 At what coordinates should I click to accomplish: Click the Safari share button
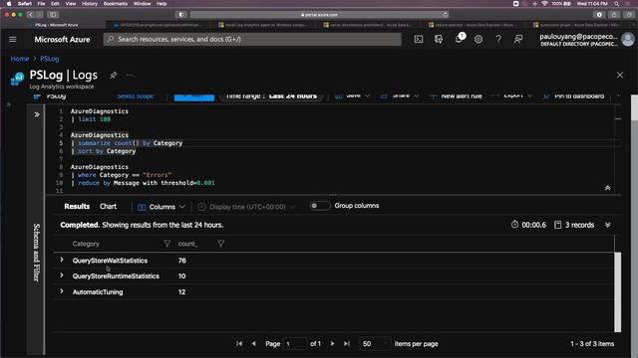614,15
